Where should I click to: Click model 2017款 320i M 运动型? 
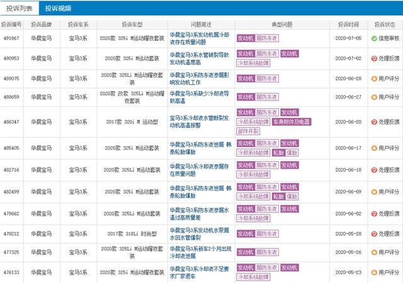pos(132,122)
